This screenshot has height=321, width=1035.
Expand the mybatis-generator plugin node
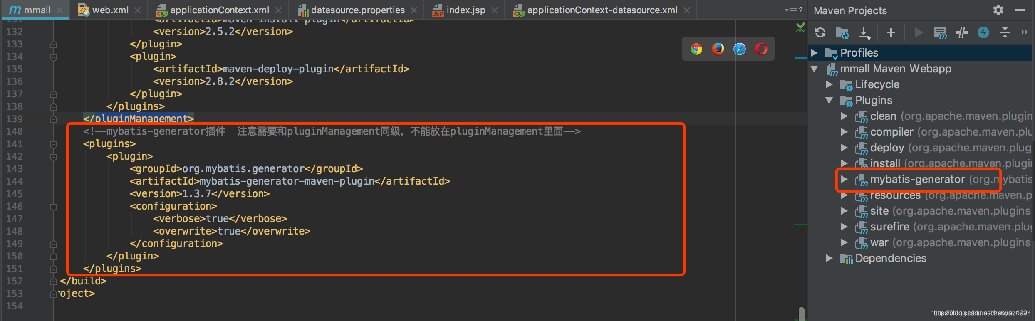click(x=844, y=179)
